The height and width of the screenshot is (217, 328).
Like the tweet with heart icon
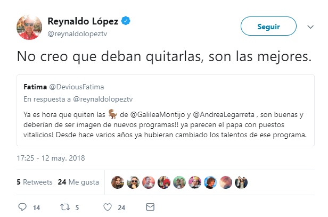108,206
